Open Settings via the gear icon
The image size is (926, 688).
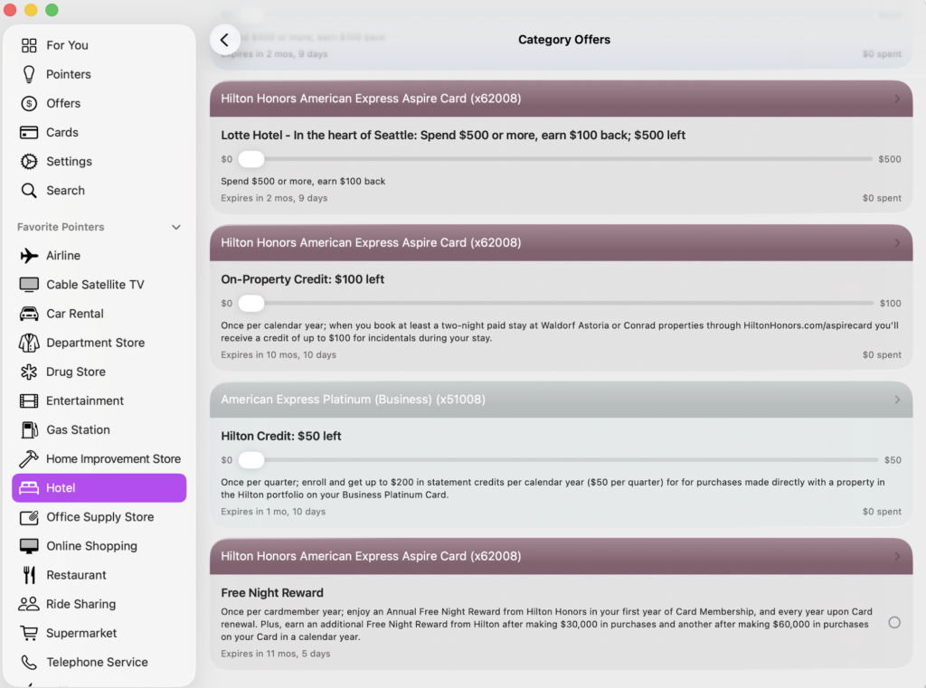[x=29, y=161]
